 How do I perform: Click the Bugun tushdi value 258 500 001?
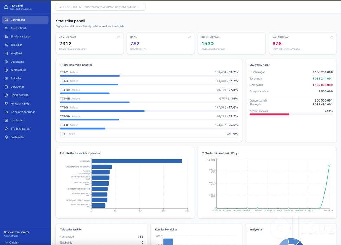coord(323,100)
